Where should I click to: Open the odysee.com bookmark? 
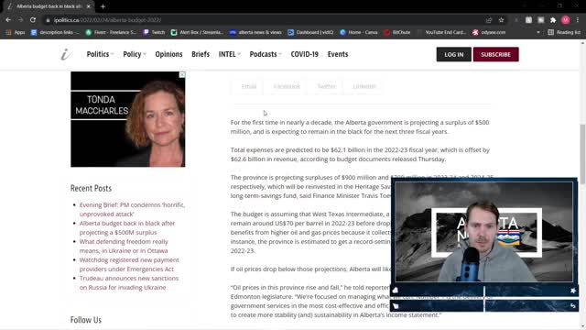coord(489,33)
